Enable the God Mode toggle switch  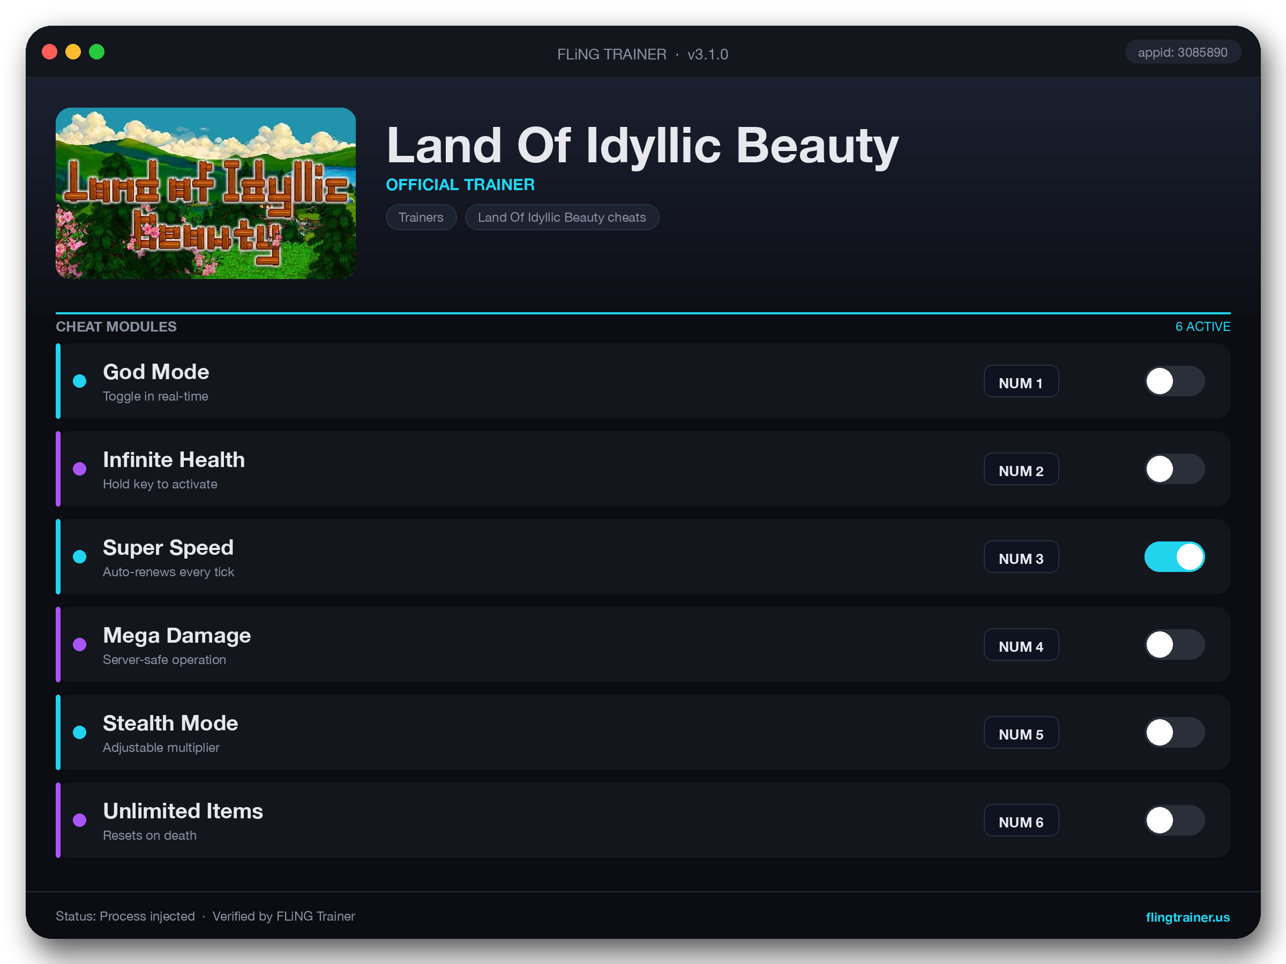point(1175,381)
